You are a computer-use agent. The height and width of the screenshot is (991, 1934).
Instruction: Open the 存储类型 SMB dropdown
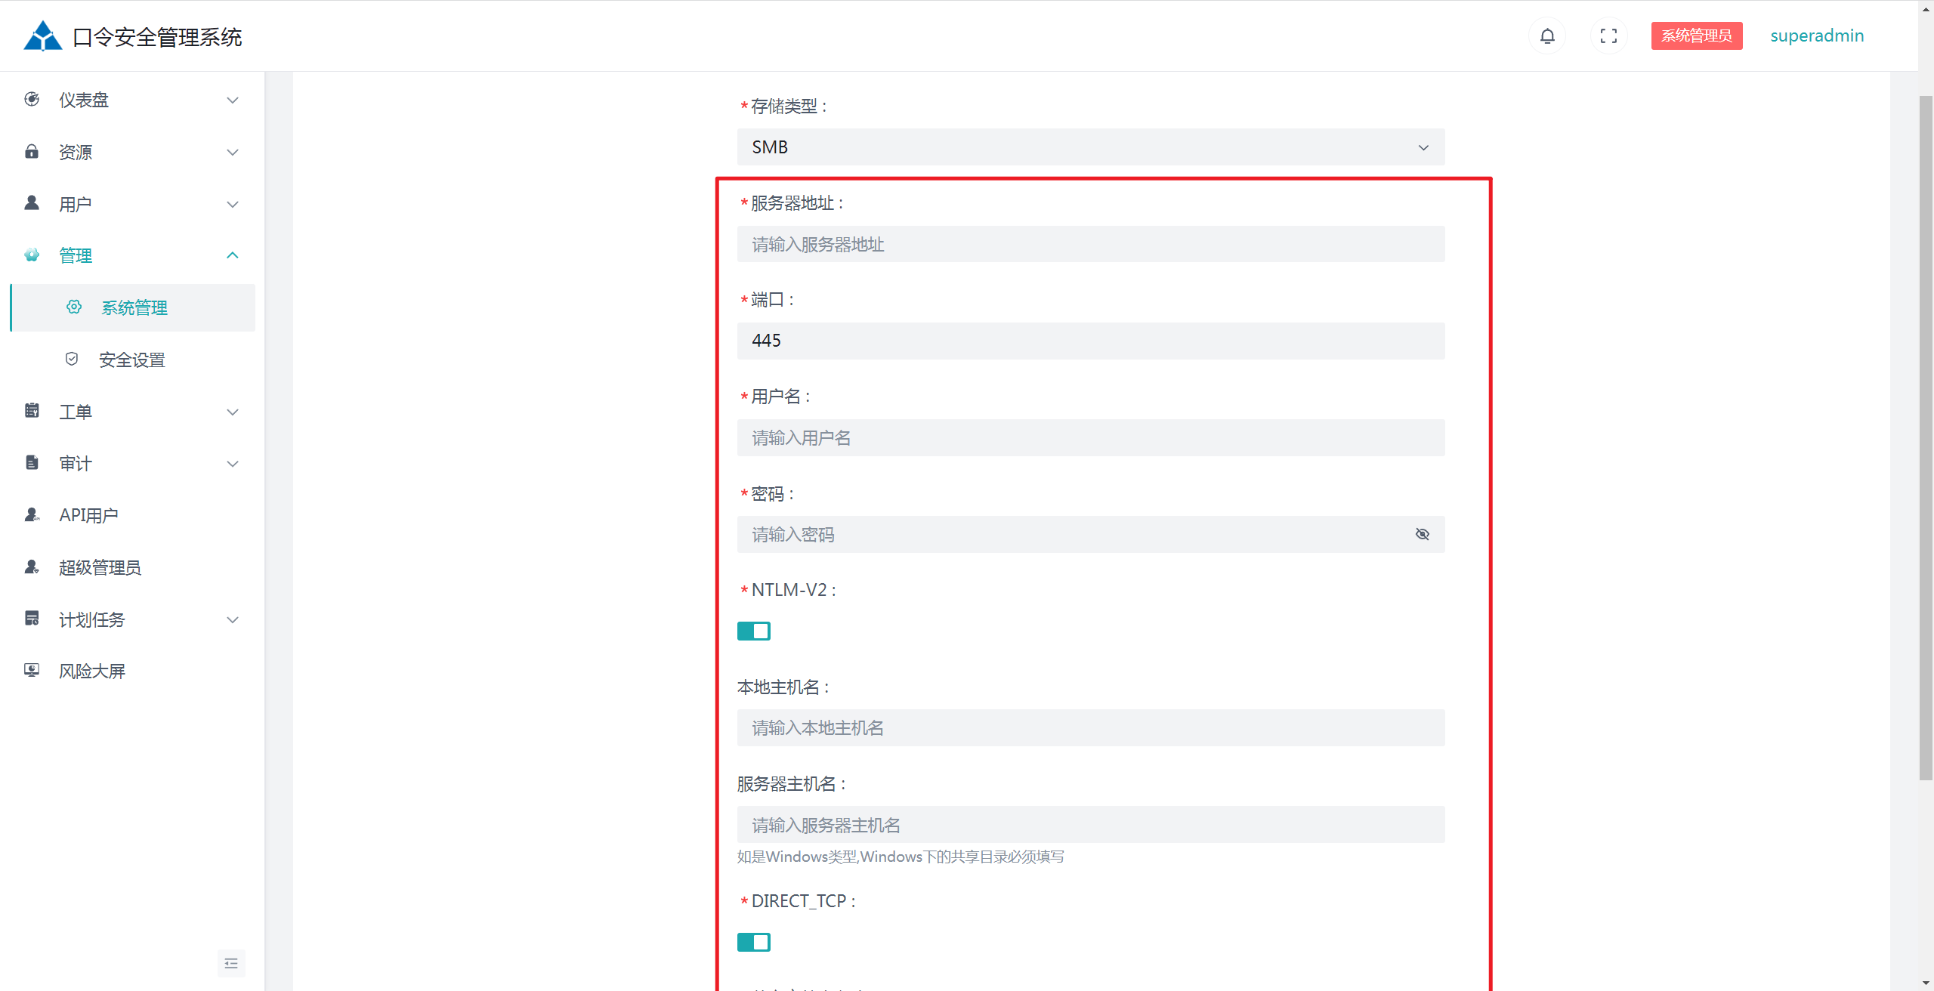[x=1090, y=147]
